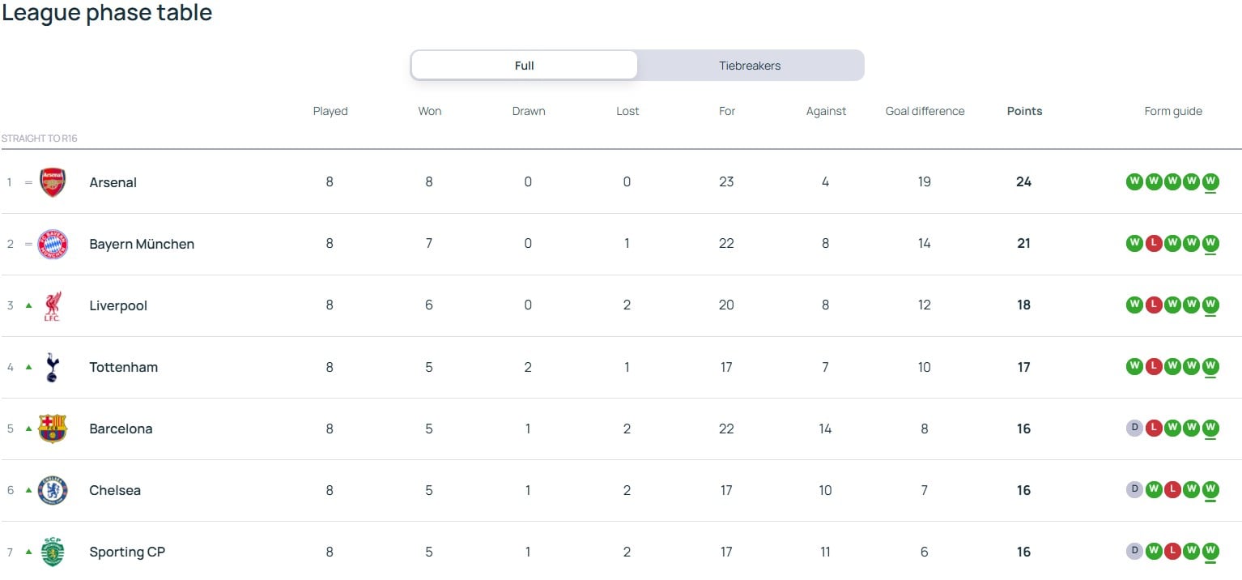This screenshot has width=1242, height=580.
Task: Switch to the Tiebreakers tab
Action: pyautogui.click(x=751, y=66)
